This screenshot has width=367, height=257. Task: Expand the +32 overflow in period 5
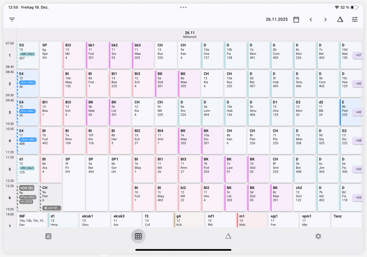point(358,169)
